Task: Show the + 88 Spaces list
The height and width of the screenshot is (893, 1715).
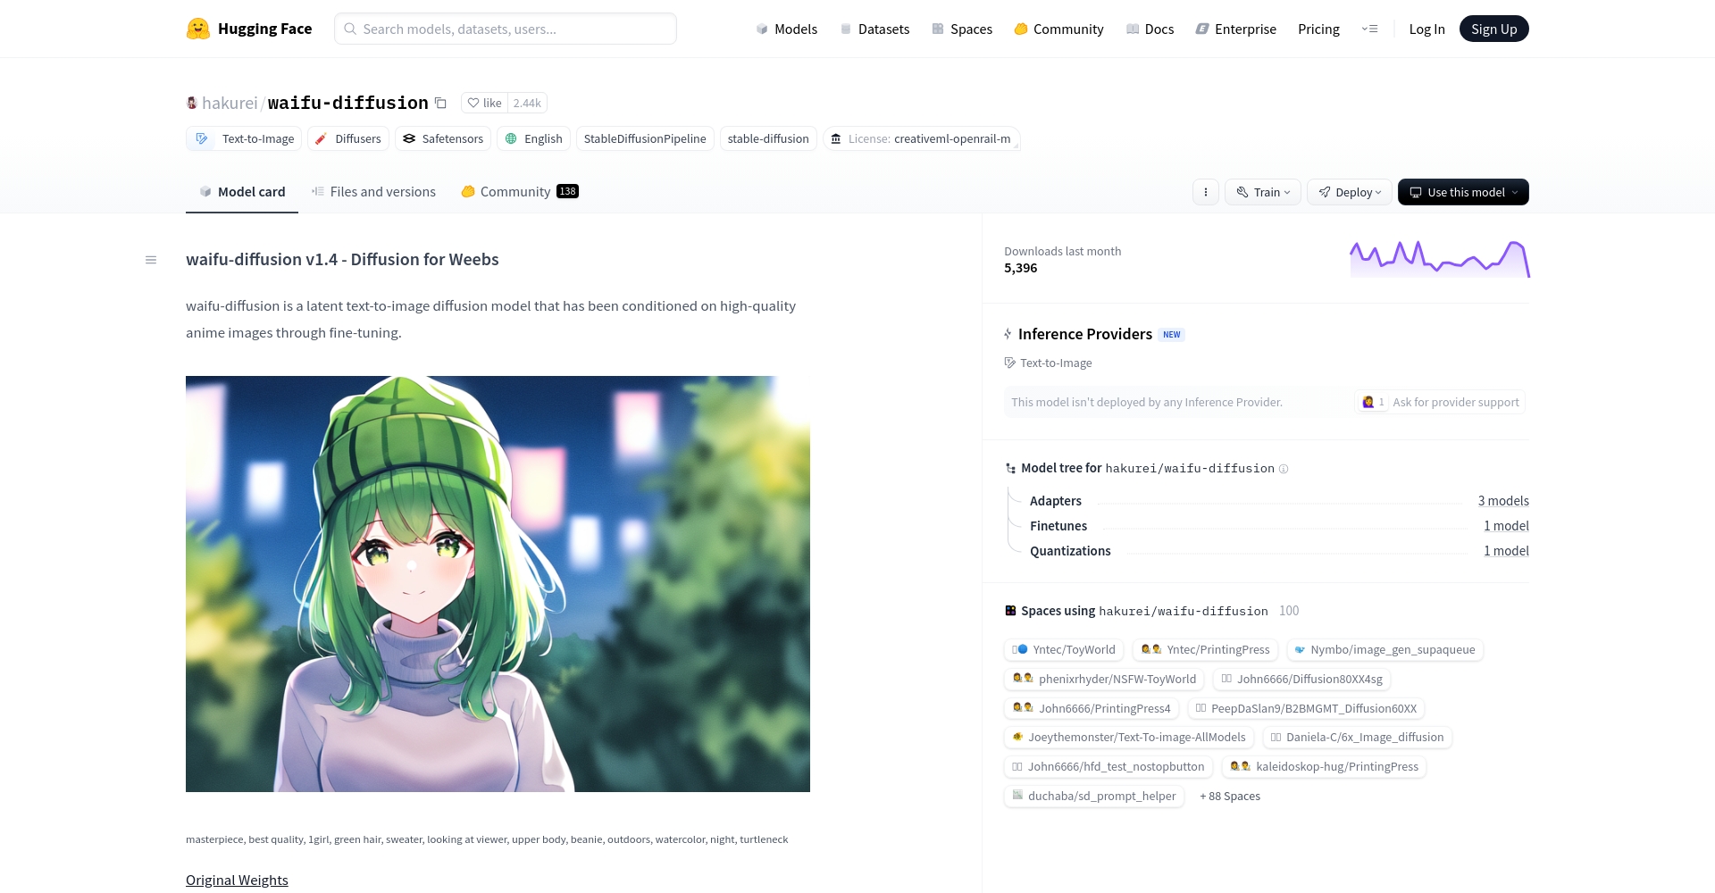Action: (1230, 797)
